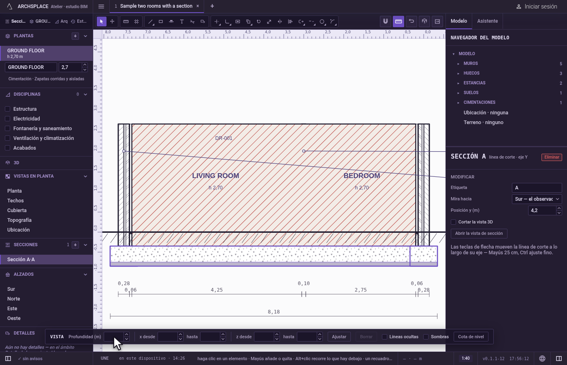
Task: Toggle the ruler icon in the right toolbar group
Action: point(399,21)
